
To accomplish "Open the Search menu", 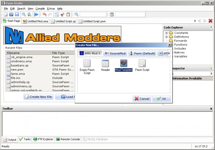I will click(x=21, y=9).
